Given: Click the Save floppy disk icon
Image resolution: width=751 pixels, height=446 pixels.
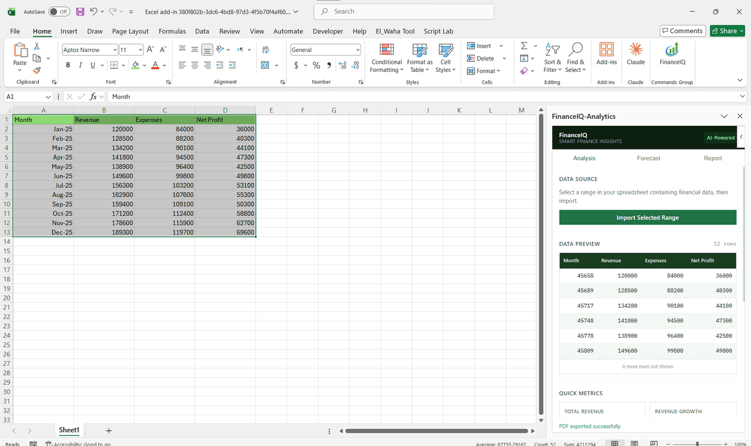Looking at the screenshot, I should tap(81, 11).
